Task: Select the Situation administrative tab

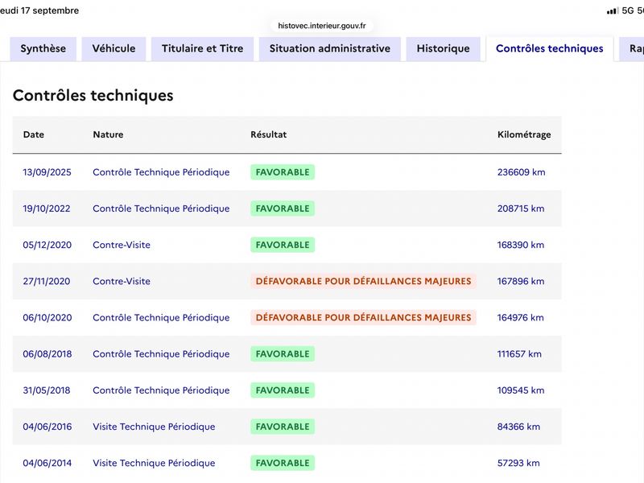Action: coord(330,48)
